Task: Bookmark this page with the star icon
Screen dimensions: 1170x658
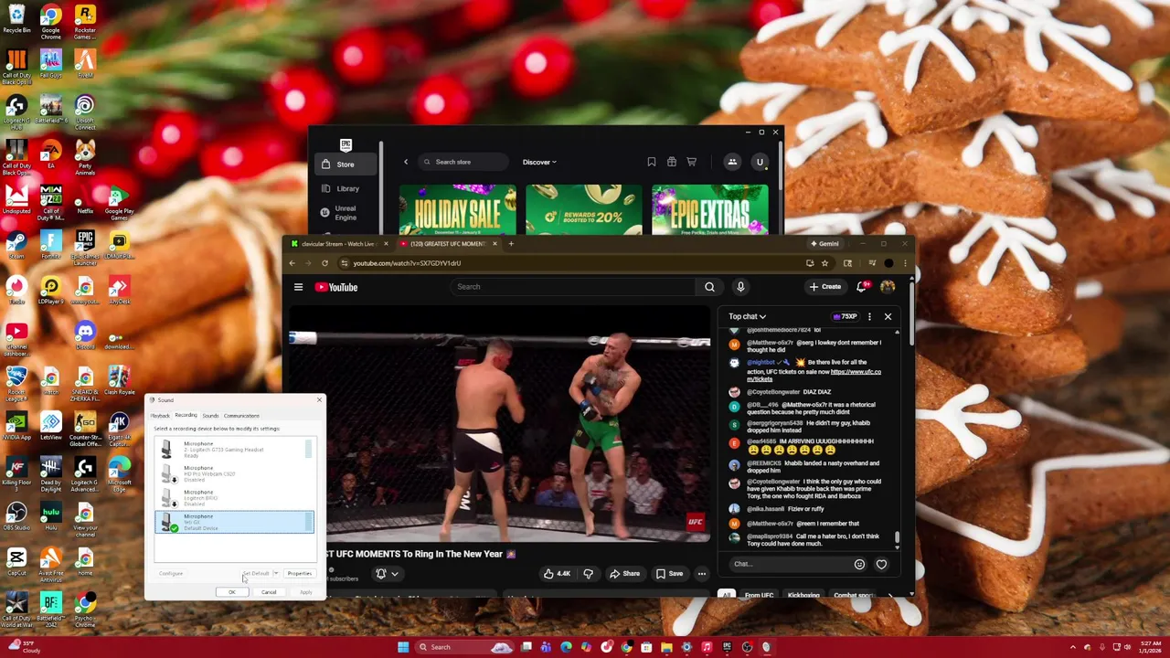Action: (x=824, y=263)
